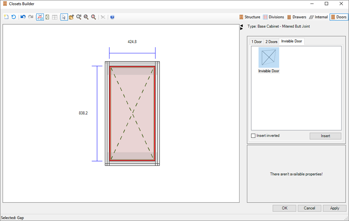Collapse panel with left black arrow
Screen dimensions: 349x221
point(241,26)
